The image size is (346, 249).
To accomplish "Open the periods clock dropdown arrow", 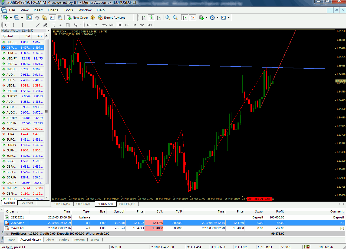I will pyautogui.click(x=218, y=18).
